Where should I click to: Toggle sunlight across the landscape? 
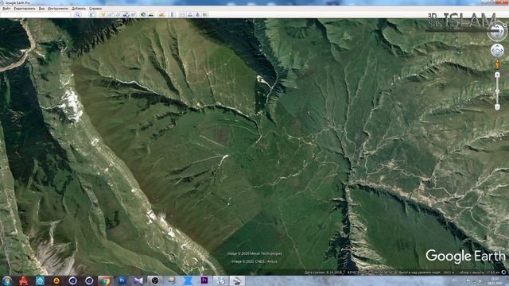coord(151,14)
